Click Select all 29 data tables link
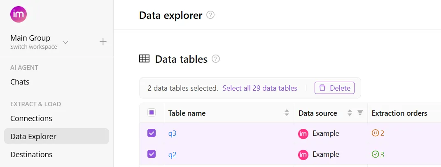 (260, 88)
